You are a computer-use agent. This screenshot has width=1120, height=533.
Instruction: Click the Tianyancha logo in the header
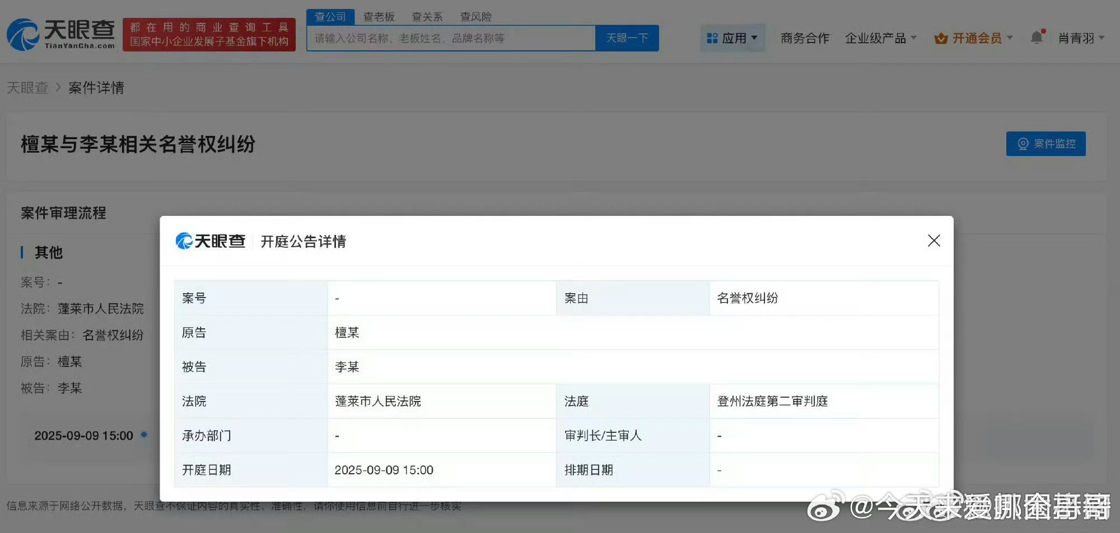[60, 34]
